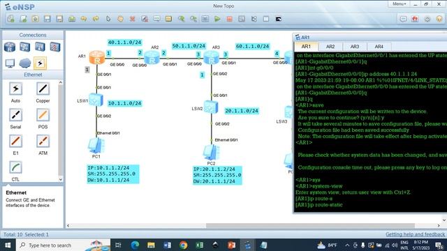Click the red X Delete icon
The height and width of the screenshot is (251, 447).
click(132, 19)
